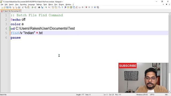Open the Search menu

coord(11,5)
